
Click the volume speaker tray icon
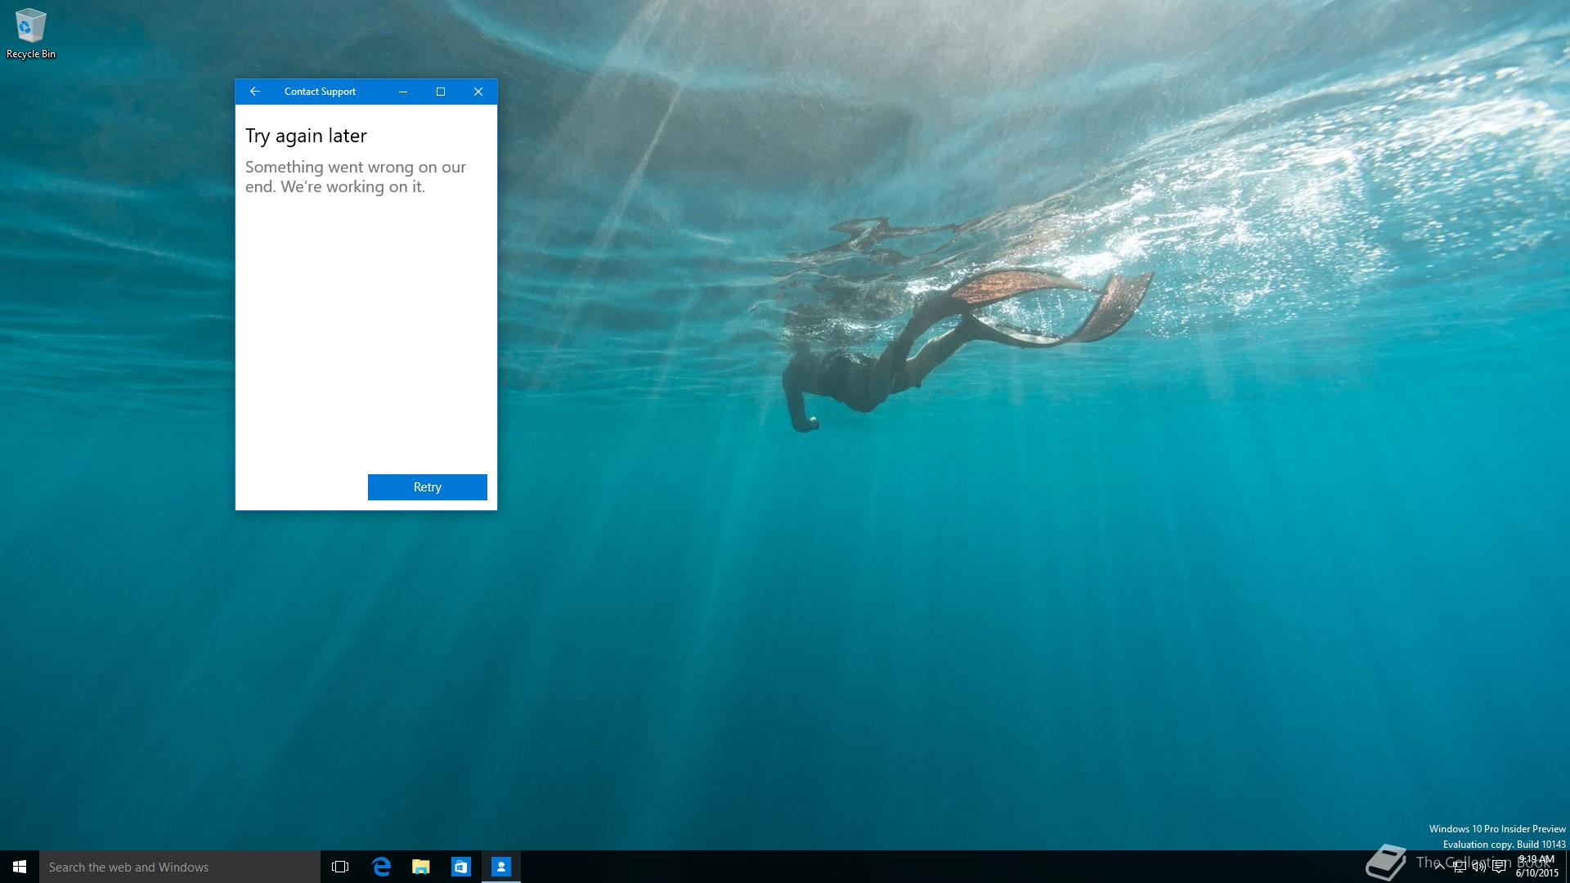tap(1478, 867)
